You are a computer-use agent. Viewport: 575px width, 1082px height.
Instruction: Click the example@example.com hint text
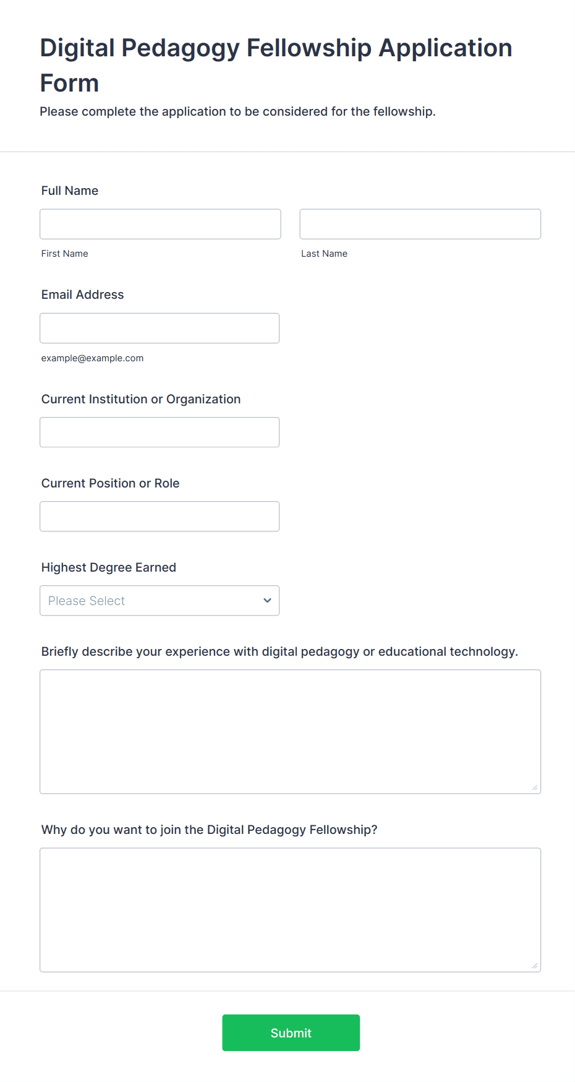pyautogui.click(x=92, y=358)
